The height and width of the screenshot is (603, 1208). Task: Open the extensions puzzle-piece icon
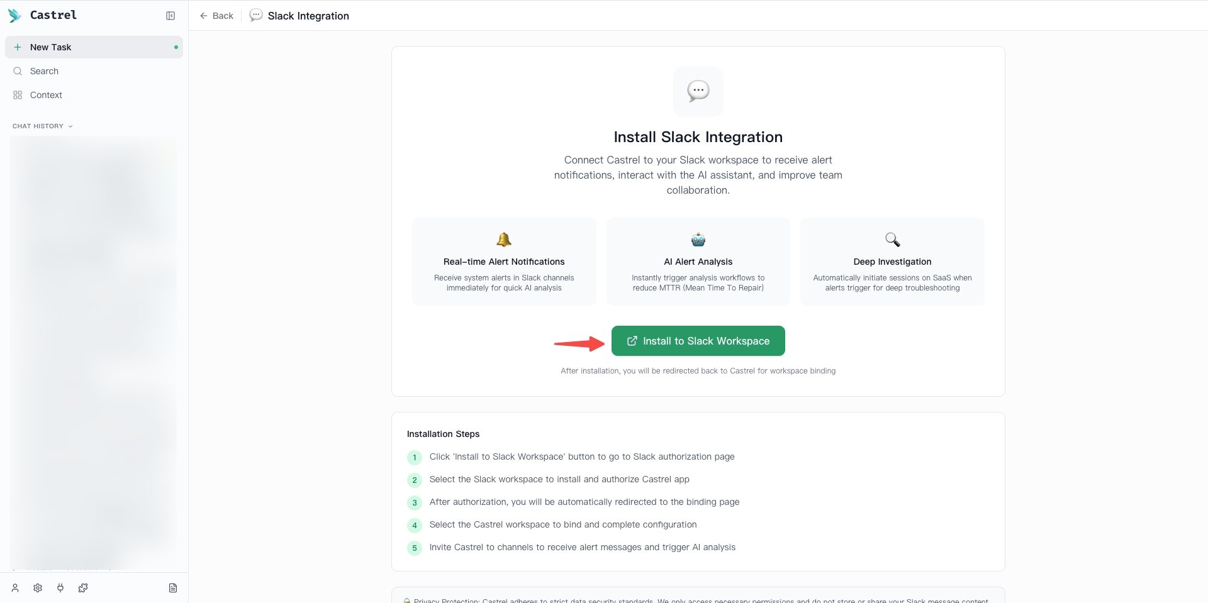coord(82,588)
